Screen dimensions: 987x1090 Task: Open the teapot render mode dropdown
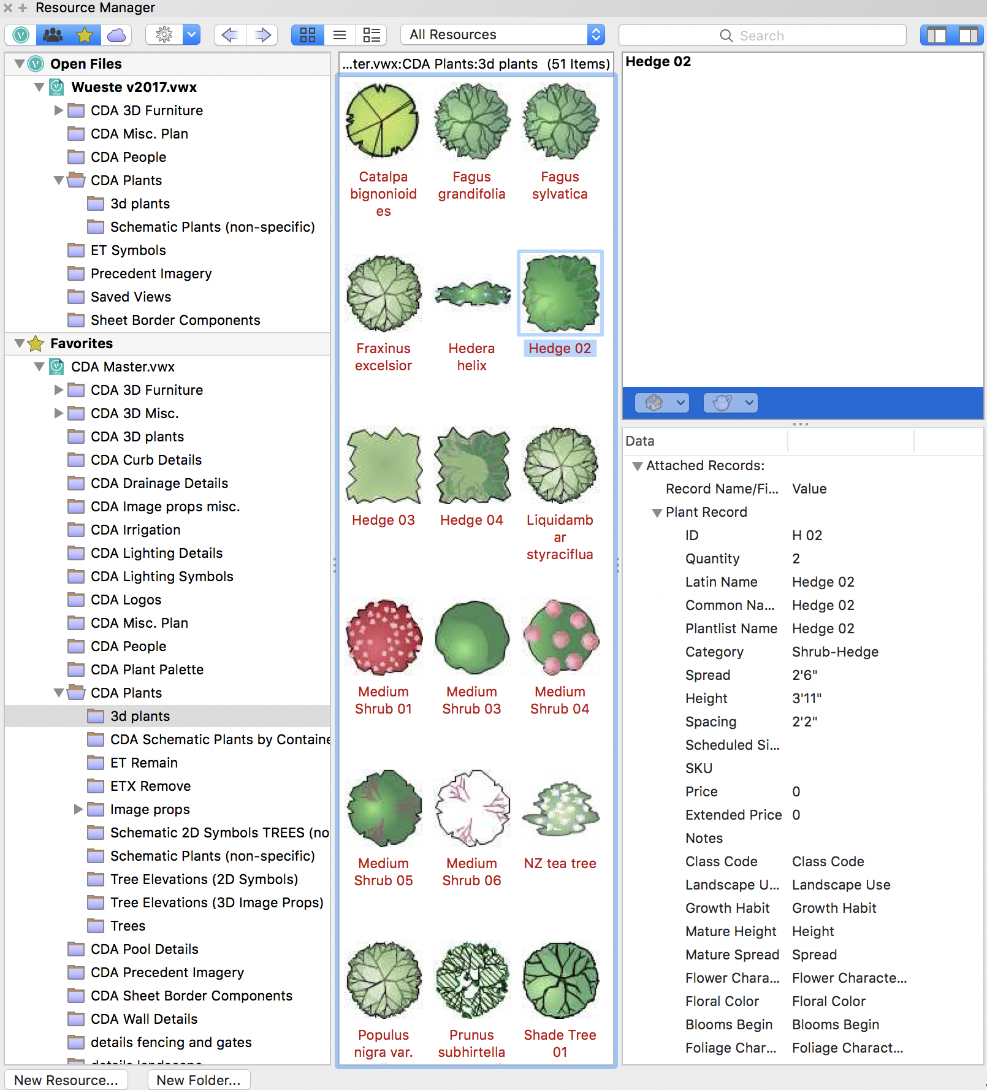731,403
